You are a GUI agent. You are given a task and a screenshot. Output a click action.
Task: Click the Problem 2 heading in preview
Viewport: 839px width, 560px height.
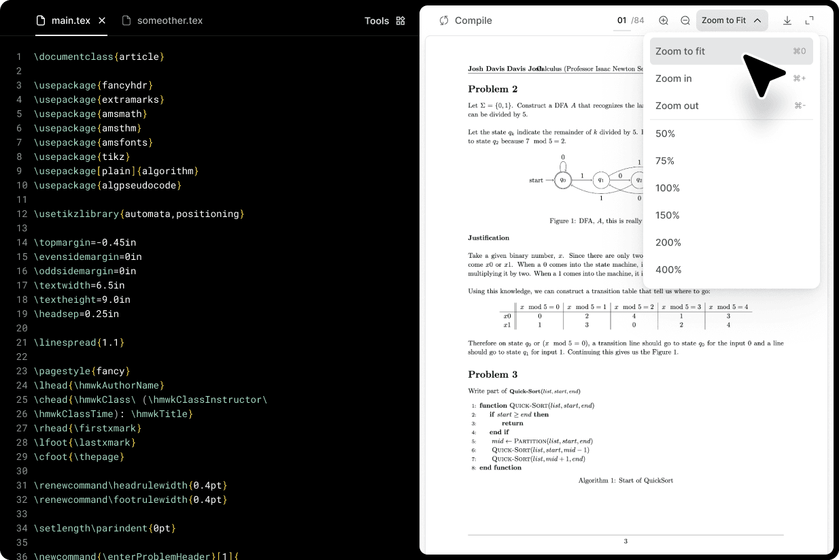click(493, 89)
